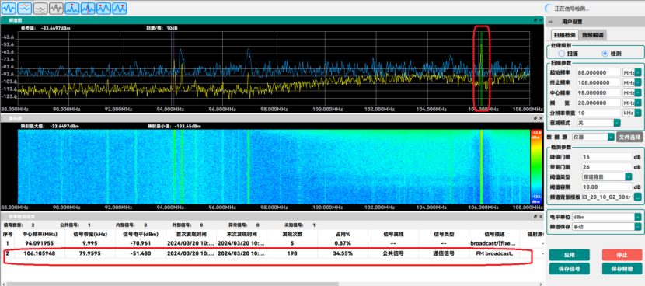
Task: Click the gray single waveform toolbar icon
Action: click(x=56, y=9)
